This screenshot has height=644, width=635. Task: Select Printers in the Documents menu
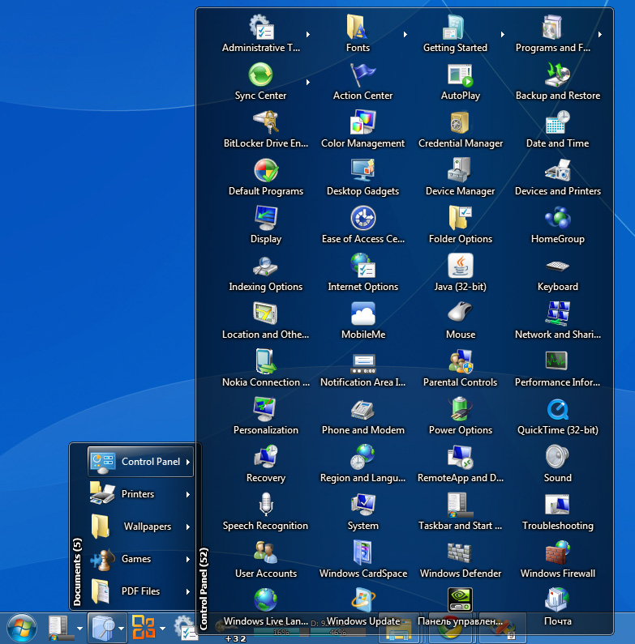point(138,494)
